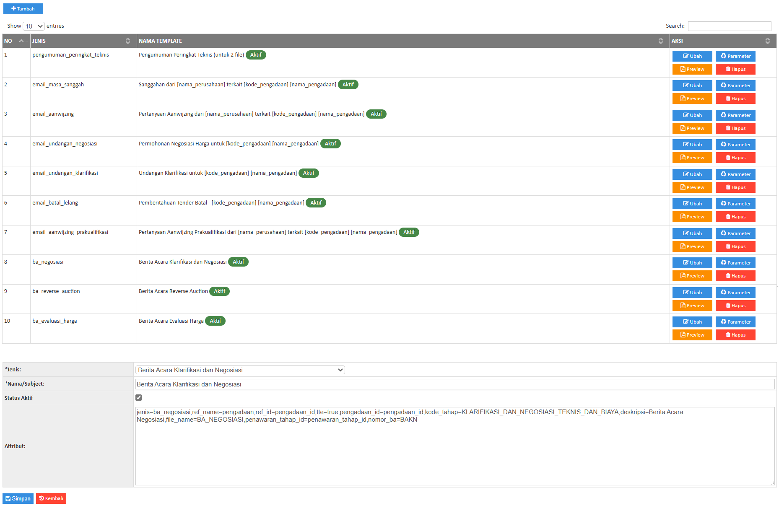Preview email_batal_lelang template

point(692,217)
